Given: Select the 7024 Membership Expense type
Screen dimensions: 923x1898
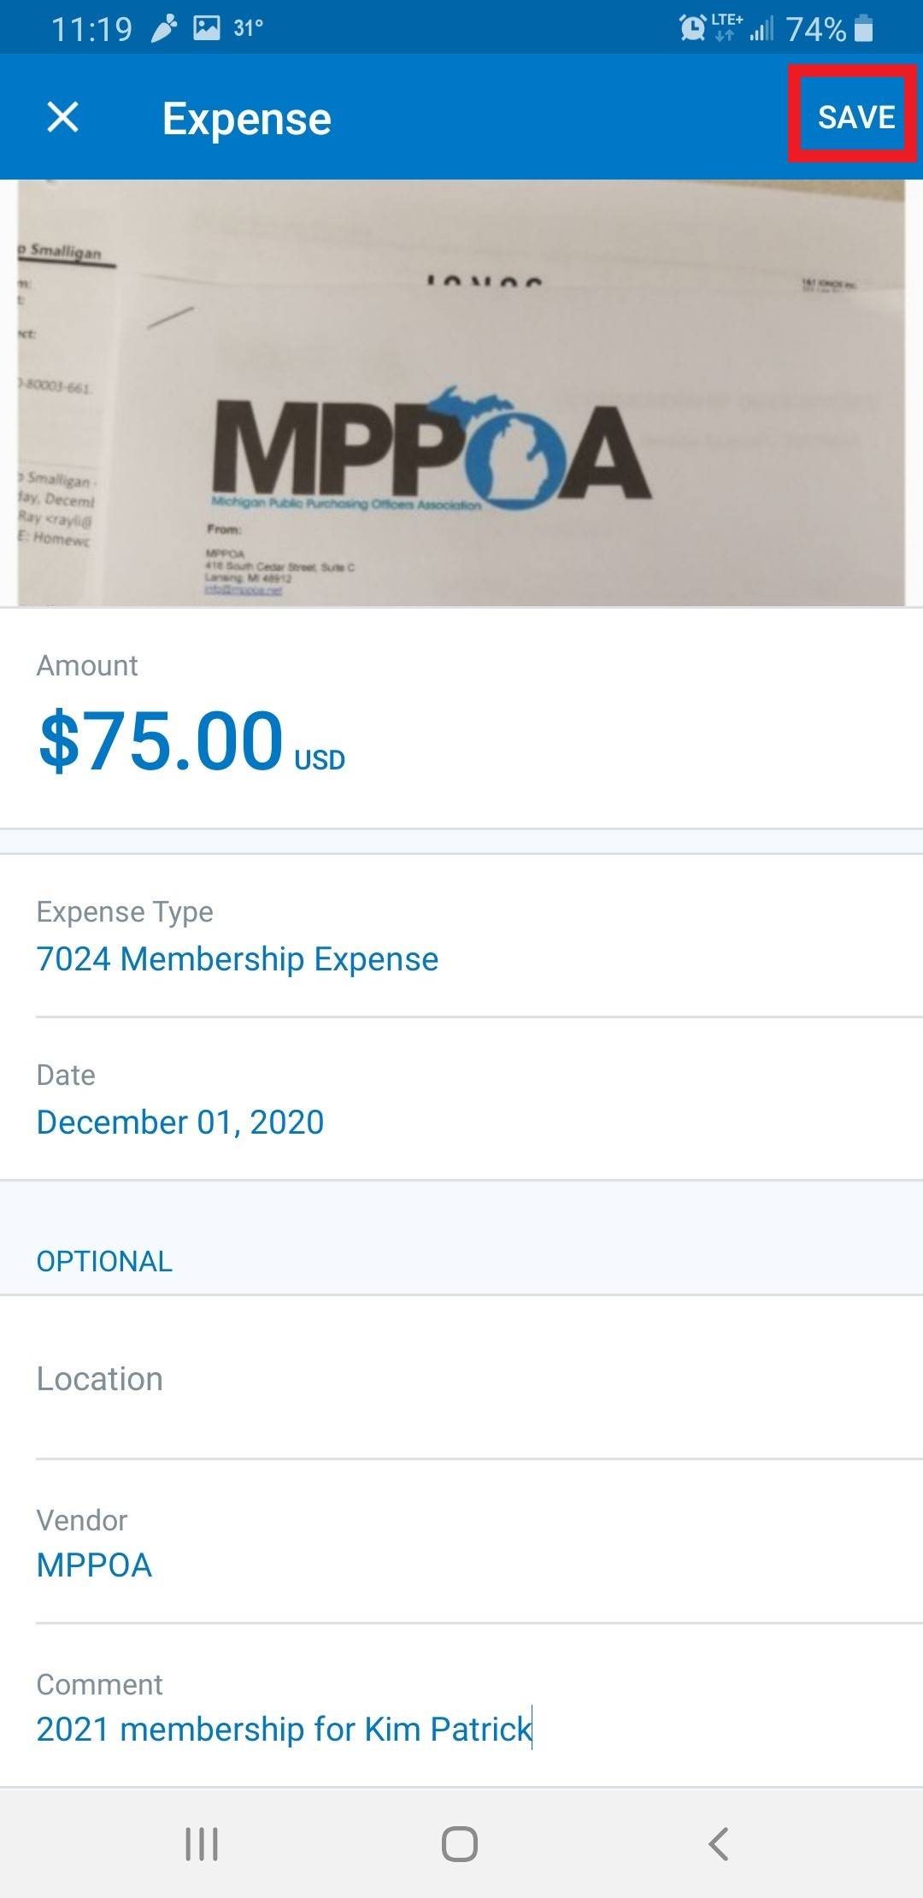Looking at the screenshot, I should coord(238,959).
